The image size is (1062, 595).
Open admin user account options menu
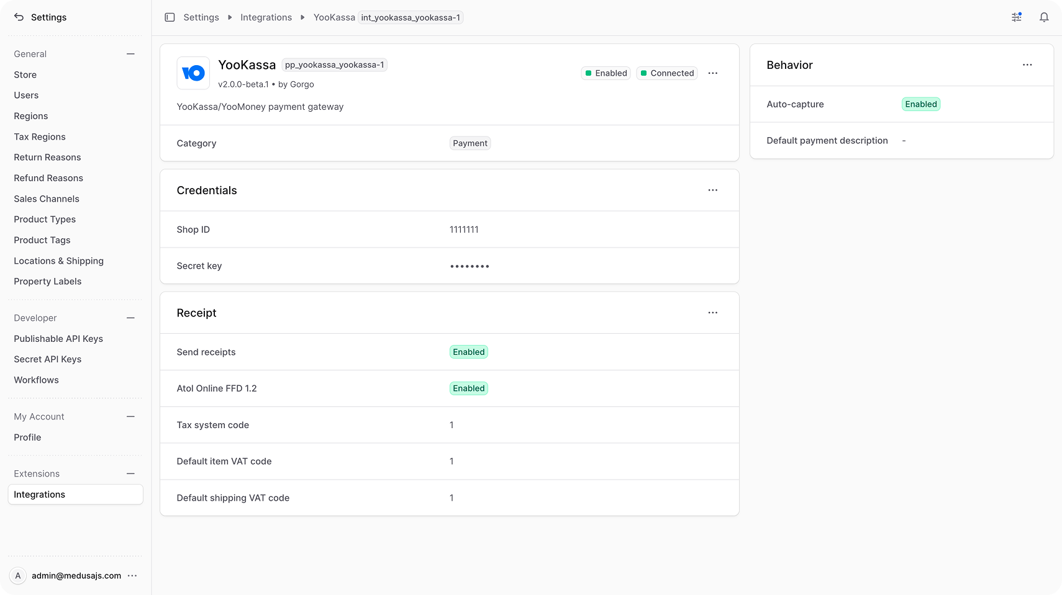pos(132,576)
